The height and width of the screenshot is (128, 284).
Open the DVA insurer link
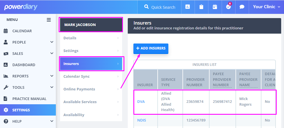[x=141, y=102]
